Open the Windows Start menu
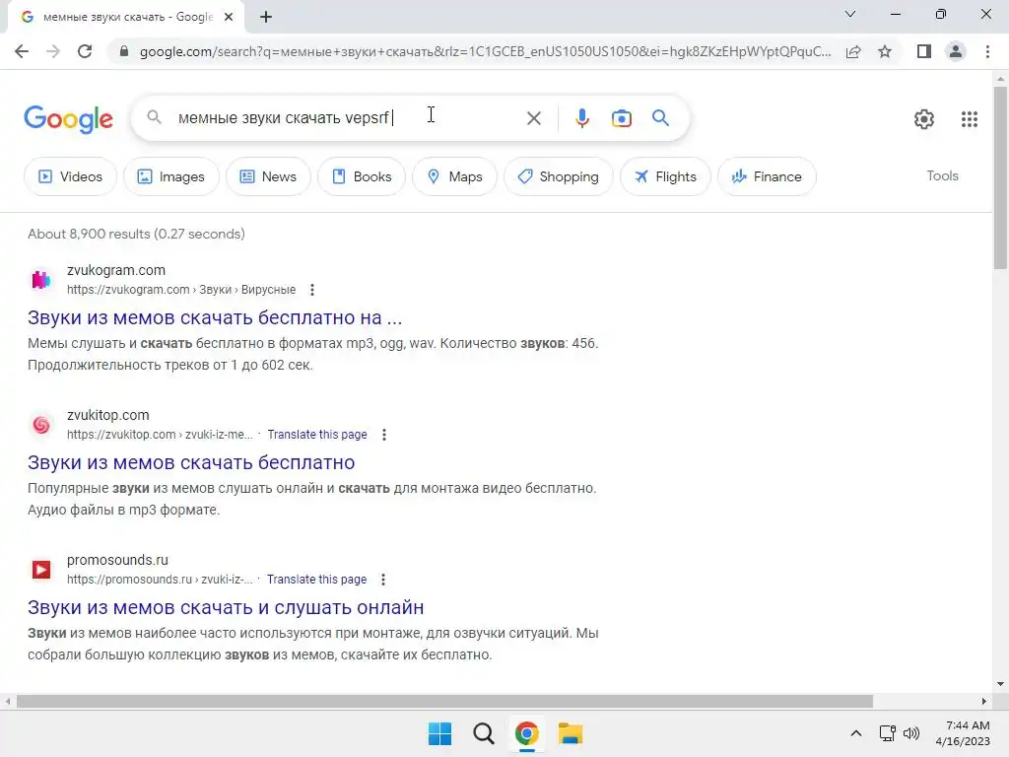This screenshot has height=757, width=1009. point(440,733)
